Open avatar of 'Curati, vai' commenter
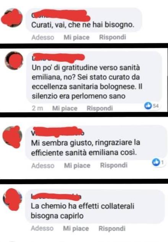The image size is (168, 242). 12,18
